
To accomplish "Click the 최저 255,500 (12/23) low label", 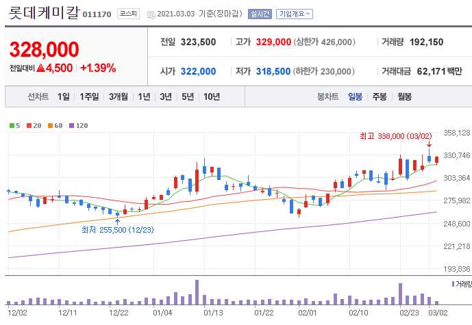I will tap(117, 230).
